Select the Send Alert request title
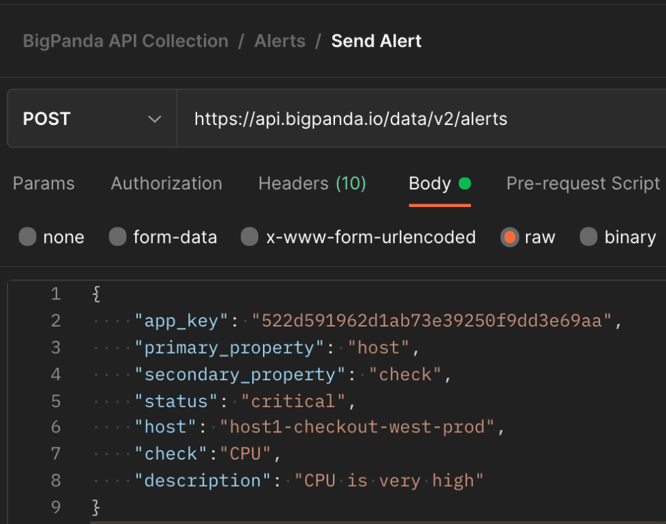The height and width of the screenshot is (524, 666). click(376, 41)
